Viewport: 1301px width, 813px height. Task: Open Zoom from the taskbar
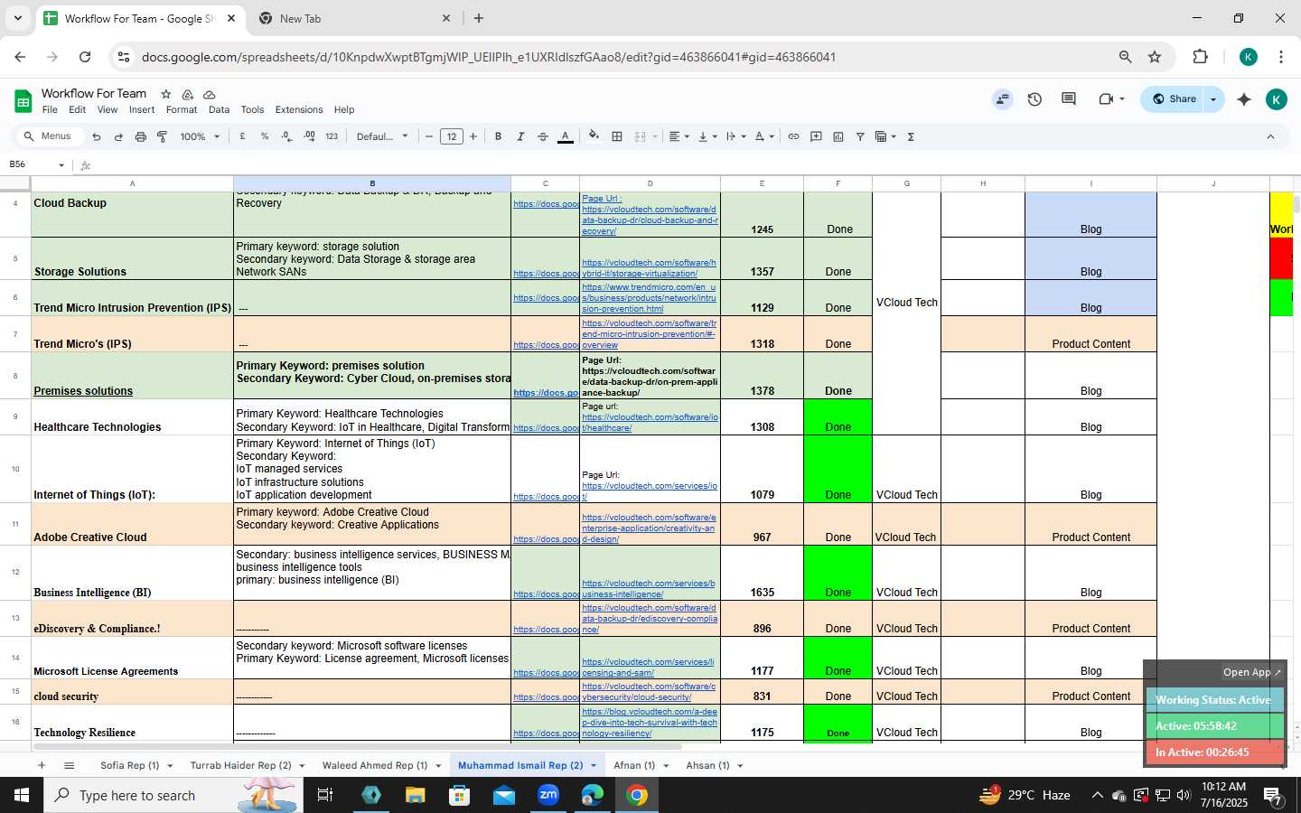(x=548, y=795)
